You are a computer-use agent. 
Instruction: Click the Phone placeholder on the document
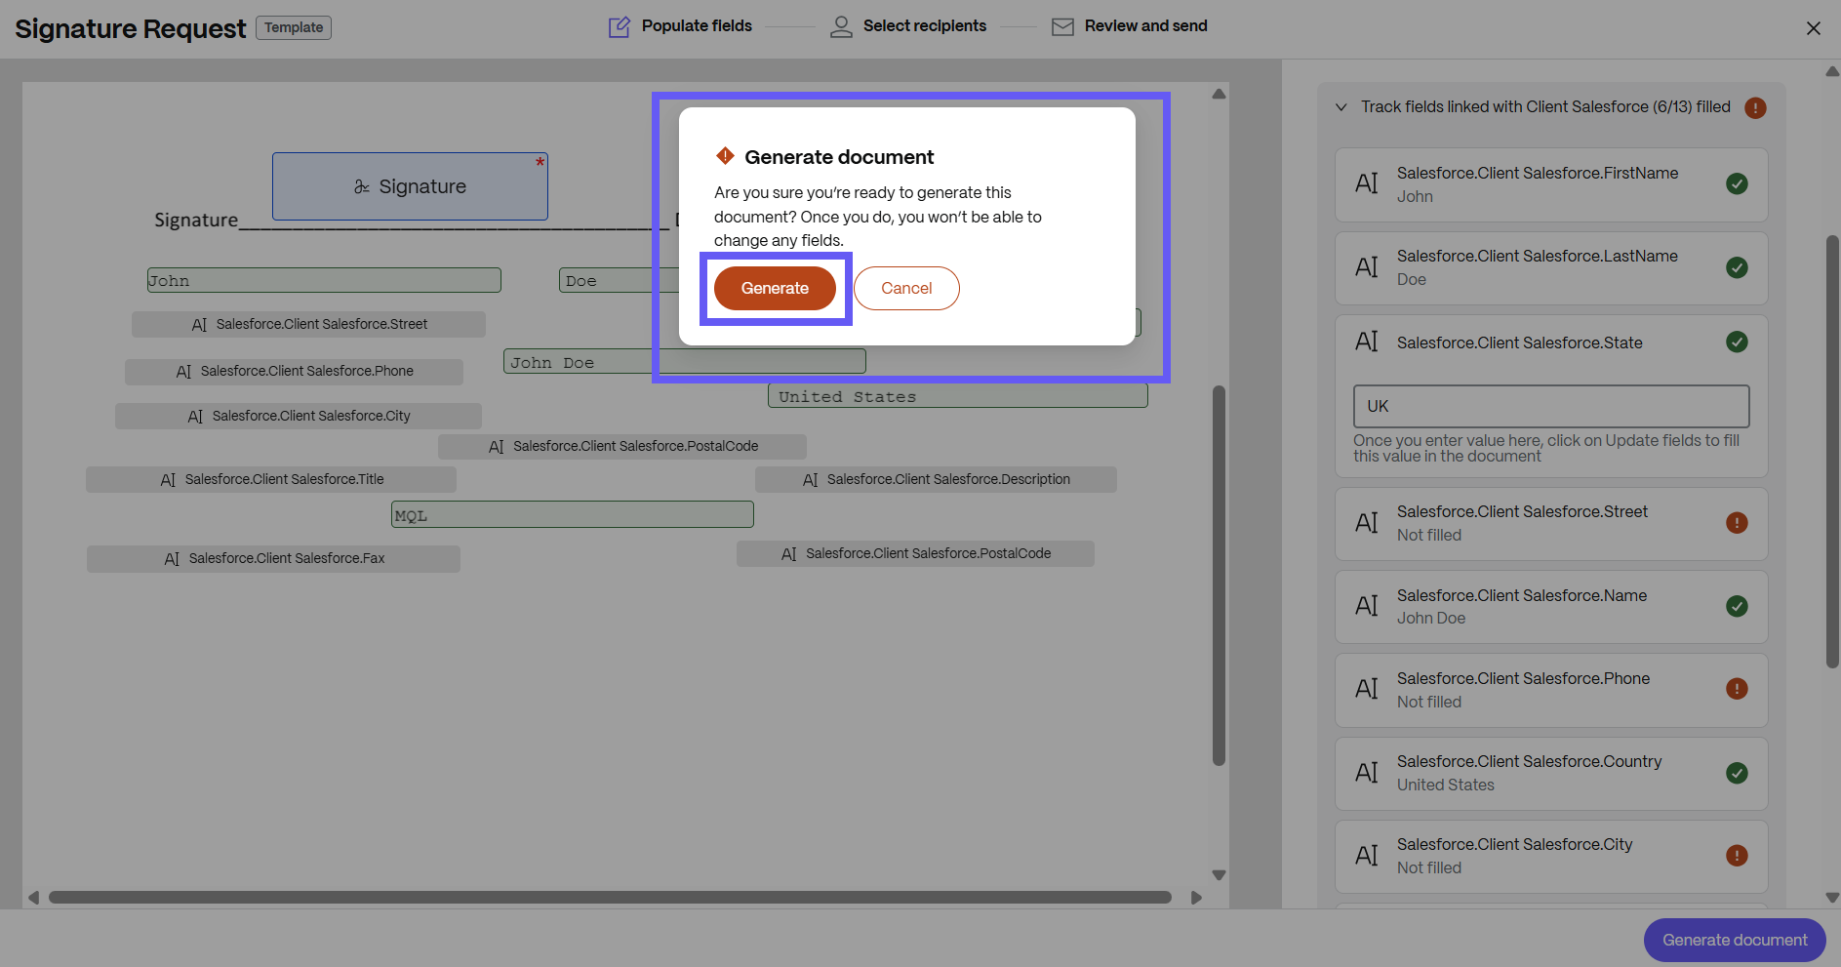294,372
